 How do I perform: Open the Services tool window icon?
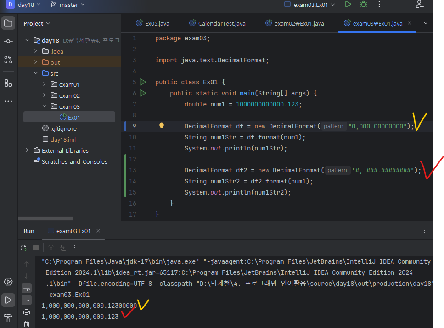point(8,282)
